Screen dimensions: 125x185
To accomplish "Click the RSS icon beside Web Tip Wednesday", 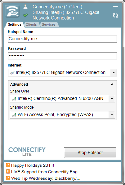I will click(x=8, y=178).
